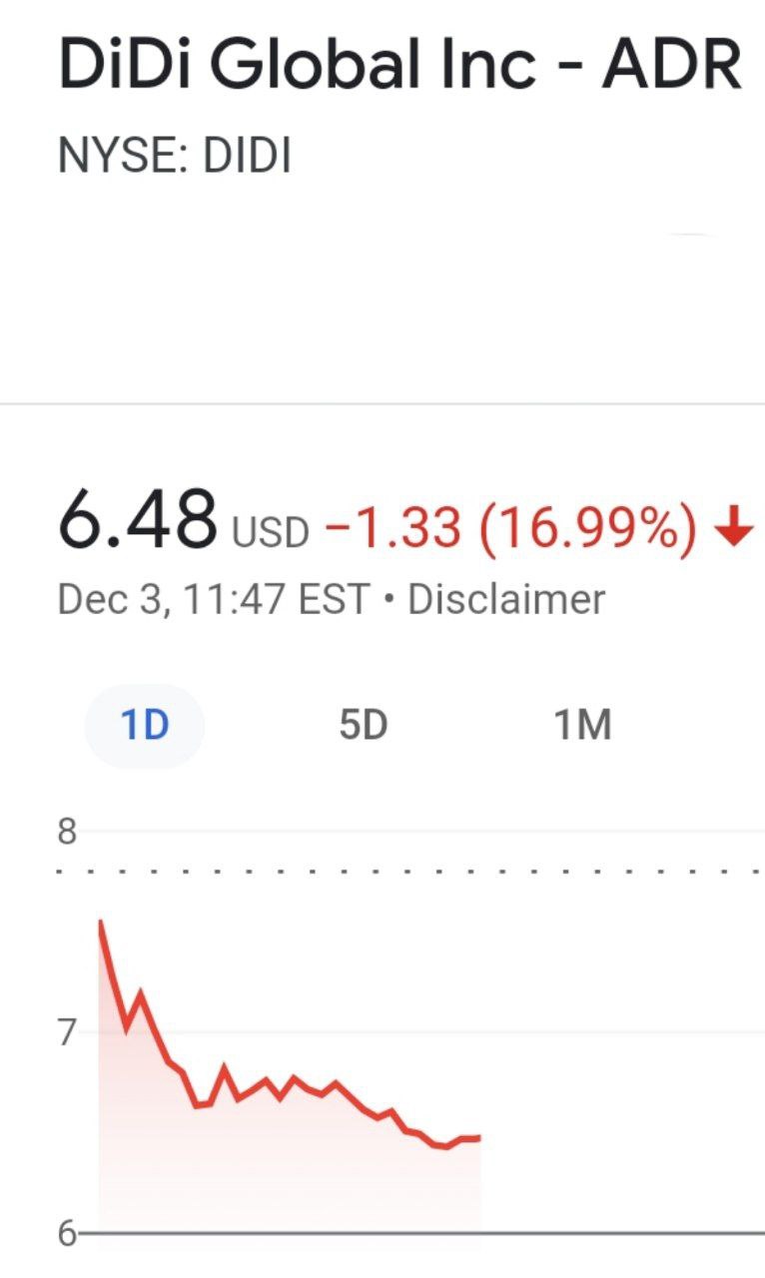Click the opening peak of the price line
765x1278 pixels.
click(x=100, y=922)
